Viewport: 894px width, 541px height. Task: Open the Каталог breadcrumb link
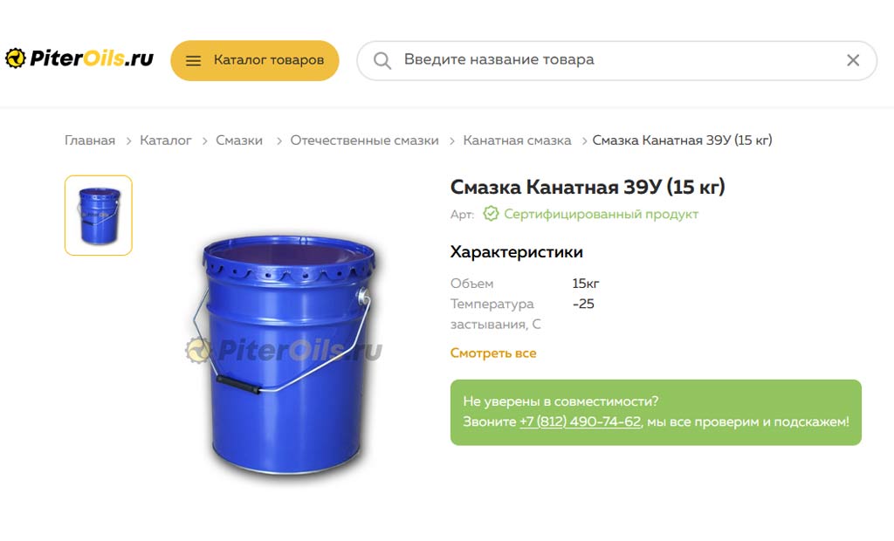point(165,140)
